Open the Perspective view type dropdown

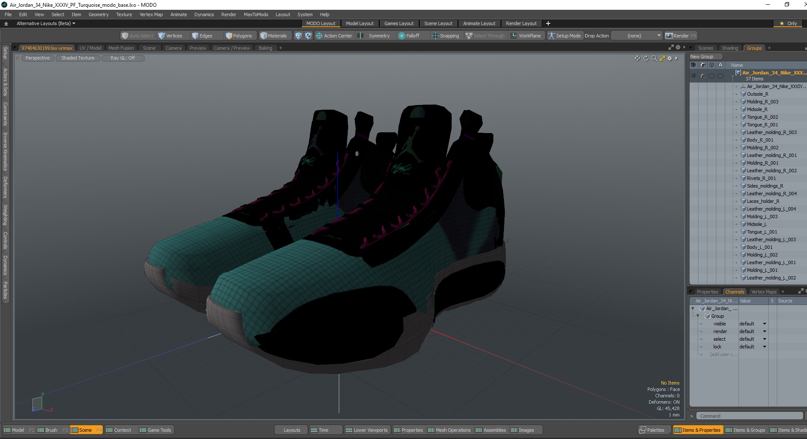pyautogui.click(x=37, y=58)
